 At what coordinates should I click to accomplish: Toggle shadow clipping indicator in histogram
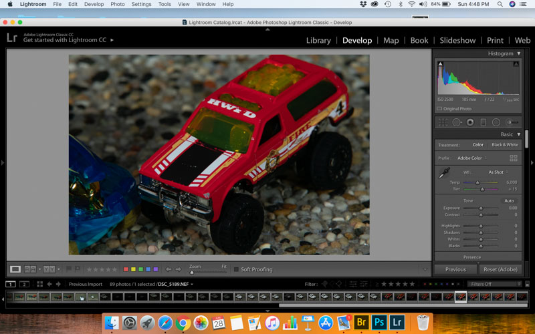pos(441,63)
